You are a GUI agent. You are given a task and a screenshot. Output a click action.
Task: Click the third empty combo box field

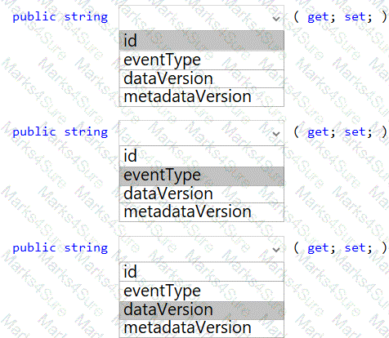[x=202, y=249]
